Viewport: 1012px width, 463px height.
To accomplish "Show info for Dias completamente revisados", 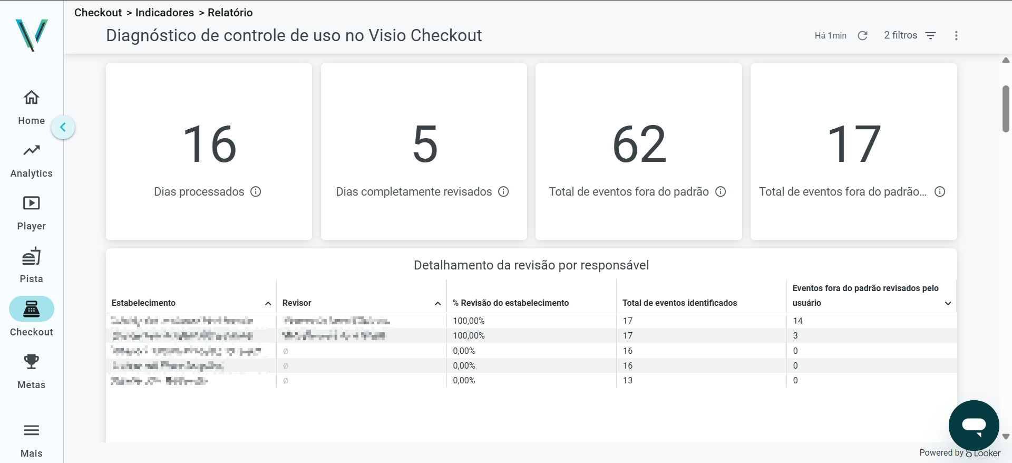I will 503,191.
